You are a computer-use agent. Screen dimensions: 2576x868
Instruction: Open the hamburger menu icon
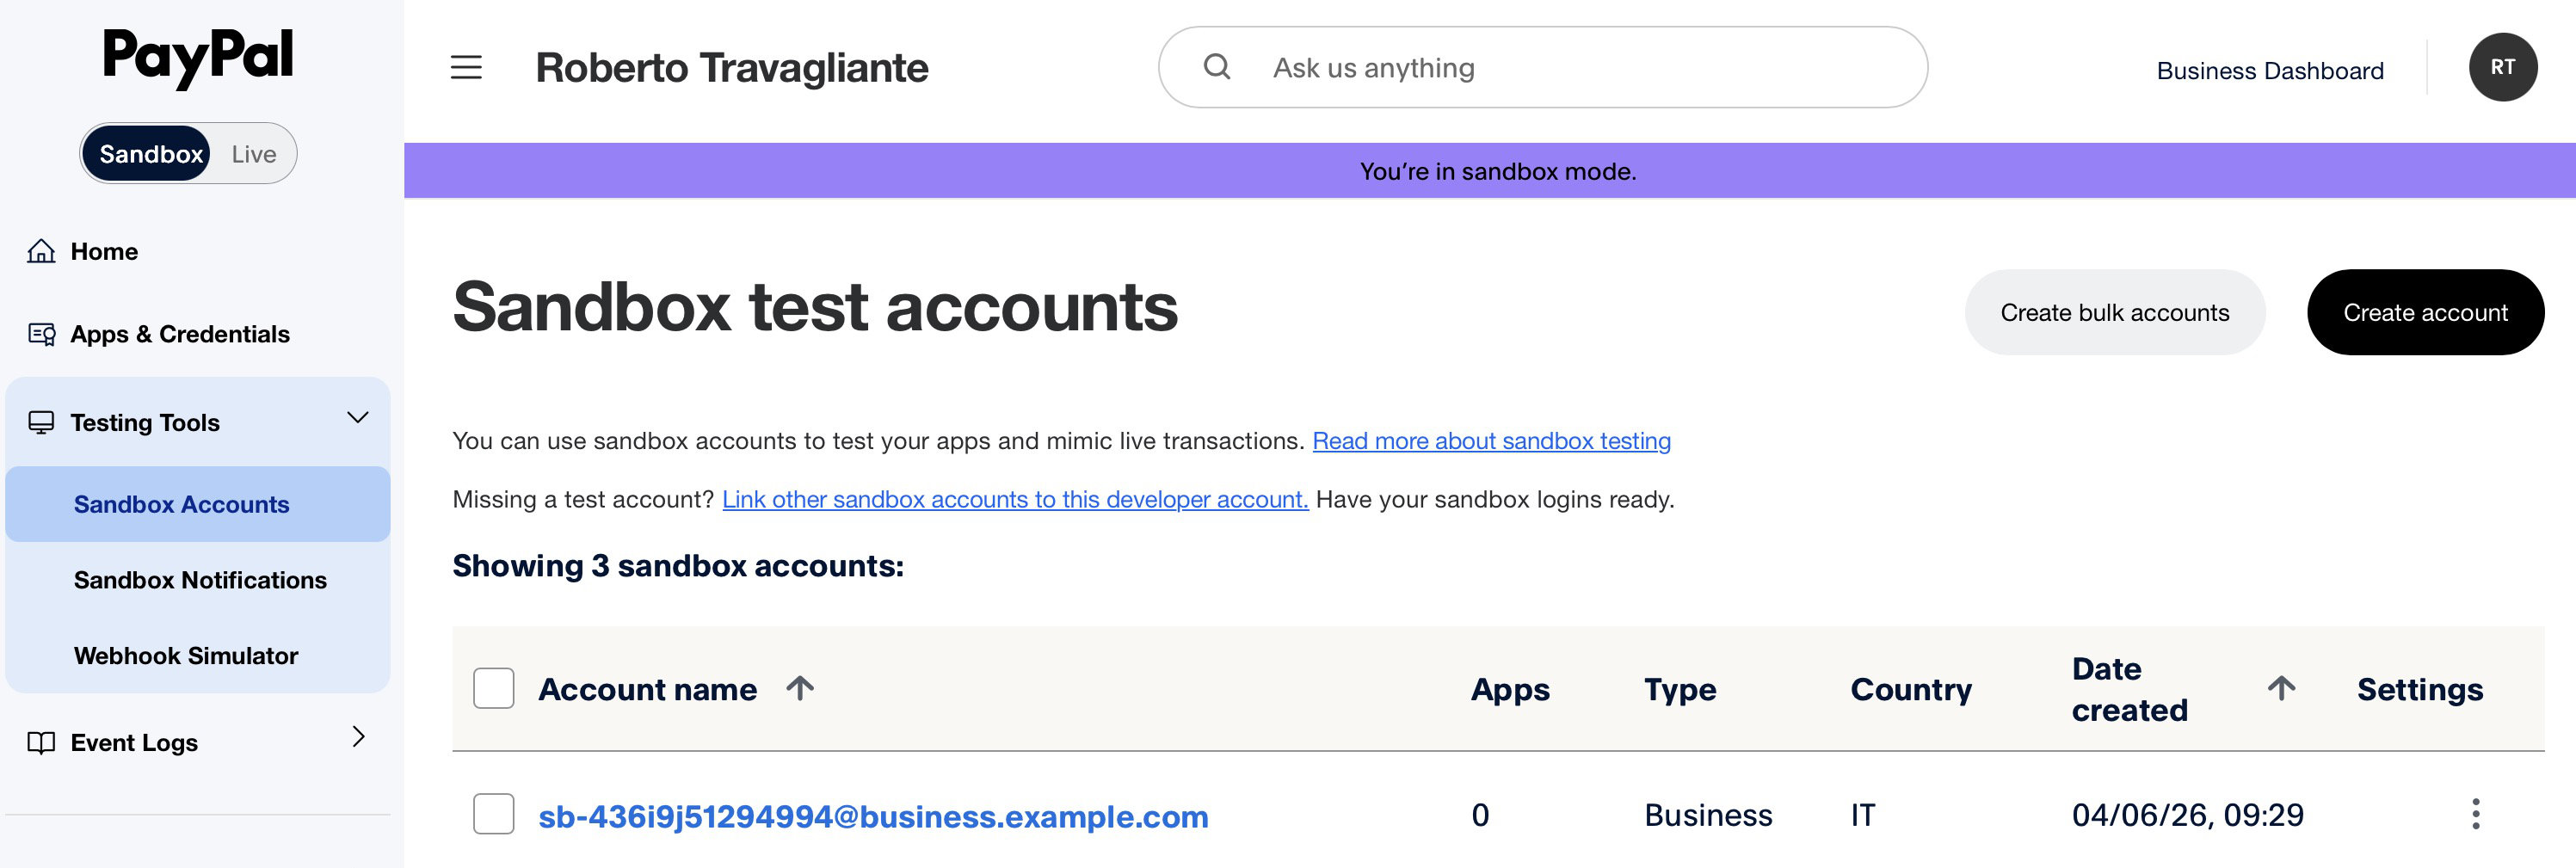466,67
